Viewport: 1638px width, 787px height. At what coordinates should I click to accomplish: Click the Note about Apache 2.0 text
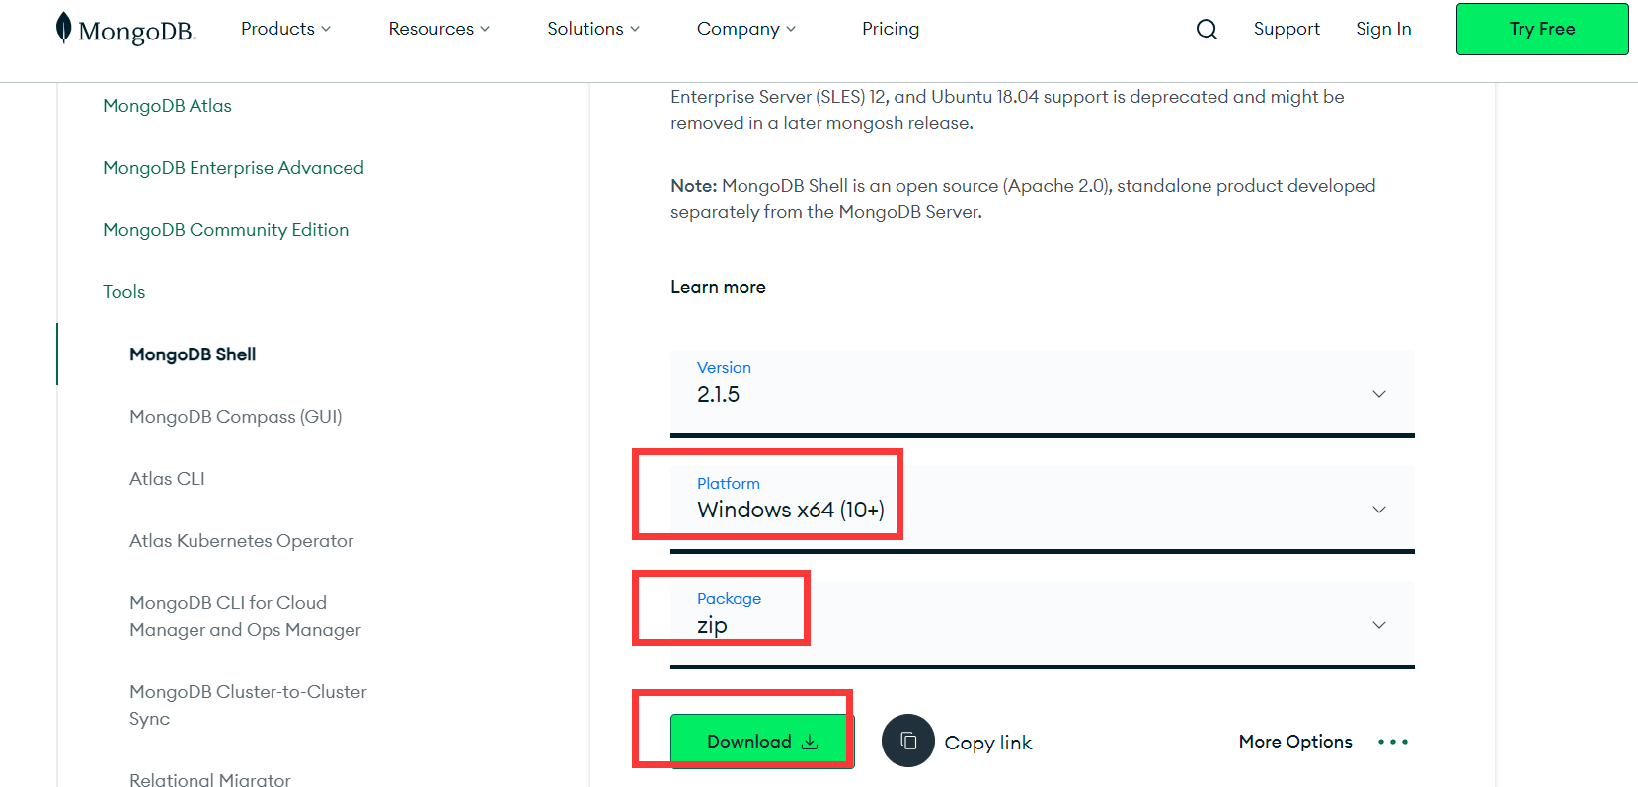click(1023, 198)
